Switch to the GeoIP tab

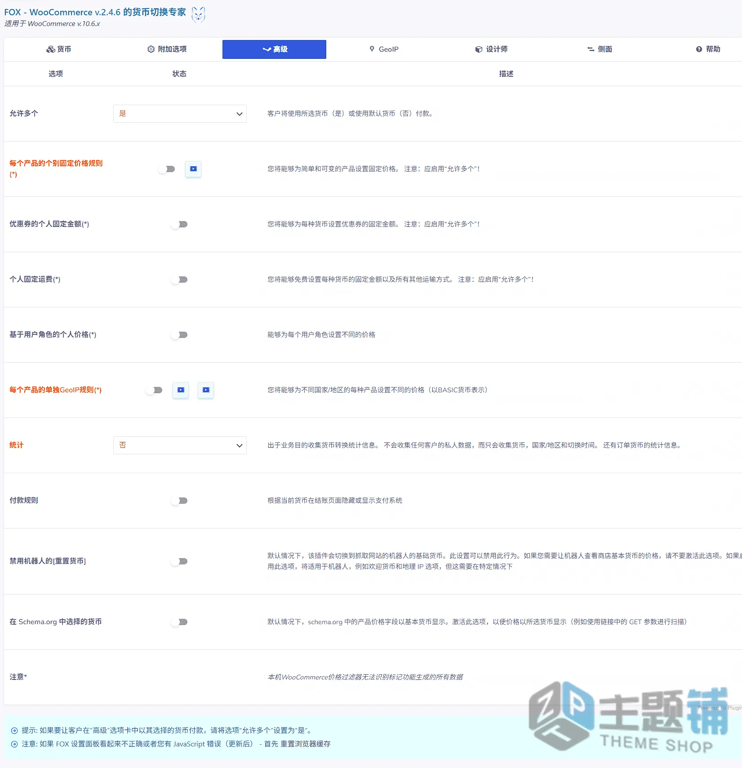point(384,49)
